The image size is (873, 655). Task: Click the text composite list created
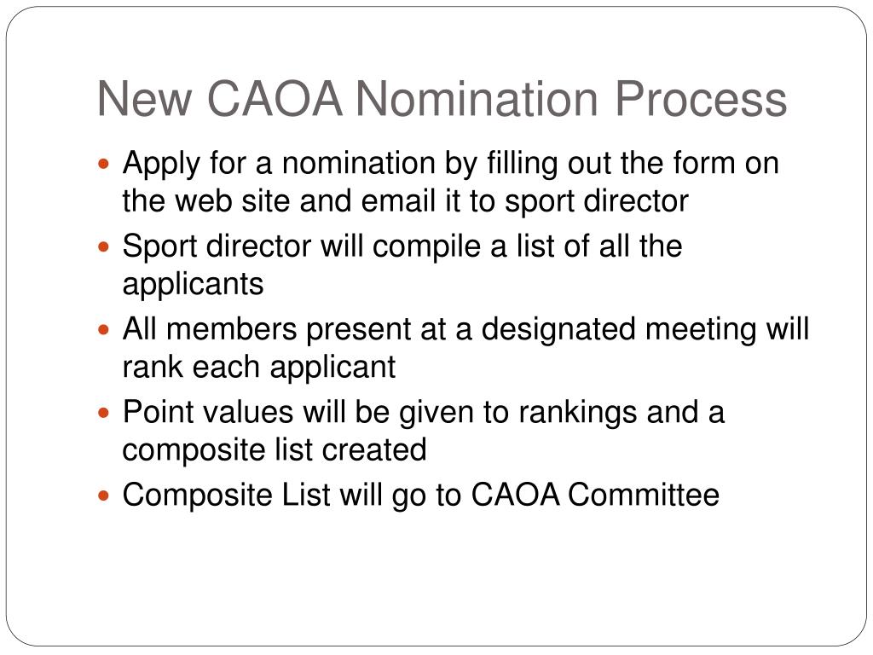point(275,449)
